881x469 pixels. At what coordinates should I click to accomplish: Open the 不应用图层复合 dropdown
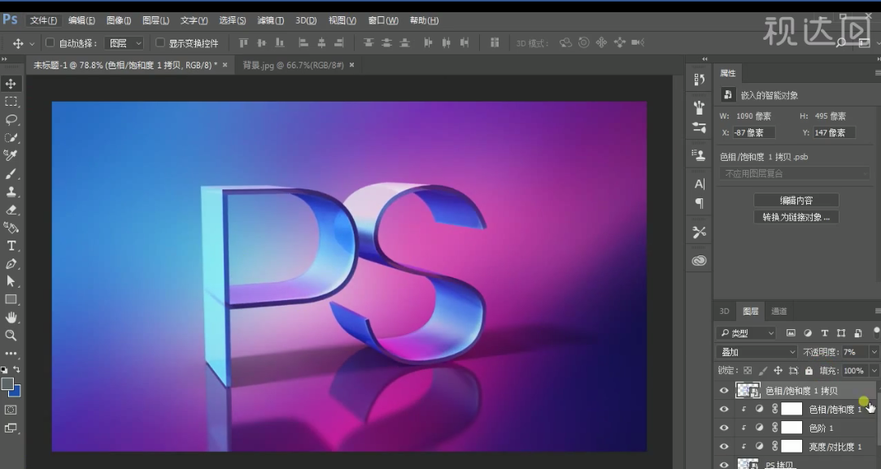[x=794, y=174]
